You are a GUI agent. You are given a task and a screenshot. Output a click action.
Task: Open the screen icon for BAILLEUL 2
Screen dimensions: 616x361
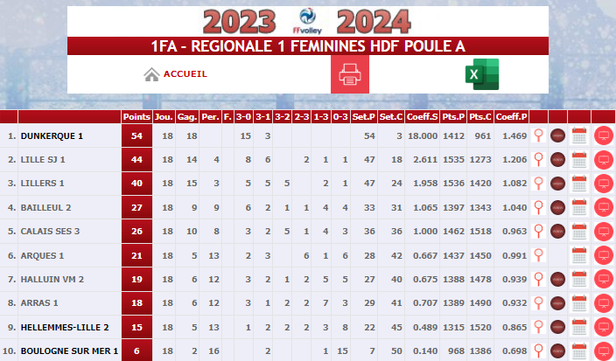click(x=604, y=207)
